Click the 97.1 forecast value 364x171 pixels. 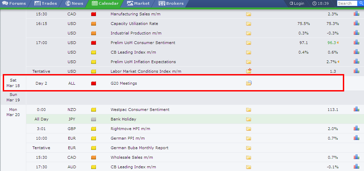pos(304,43)
